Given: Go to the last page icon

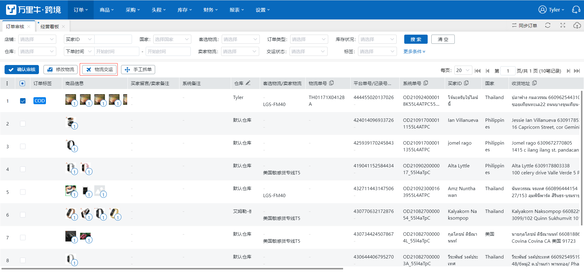Looking at the screenshot, I should click(577, 71).
